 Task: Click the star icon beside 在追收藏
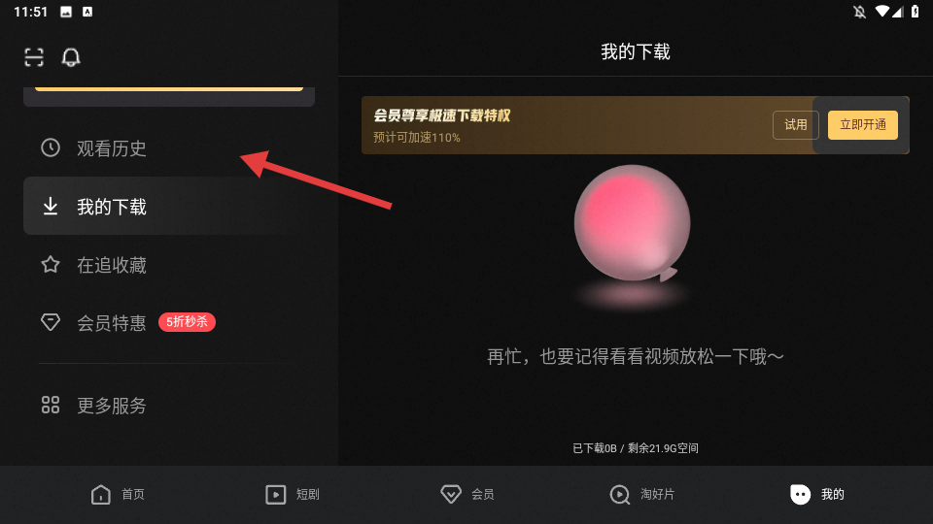(51, 264)
